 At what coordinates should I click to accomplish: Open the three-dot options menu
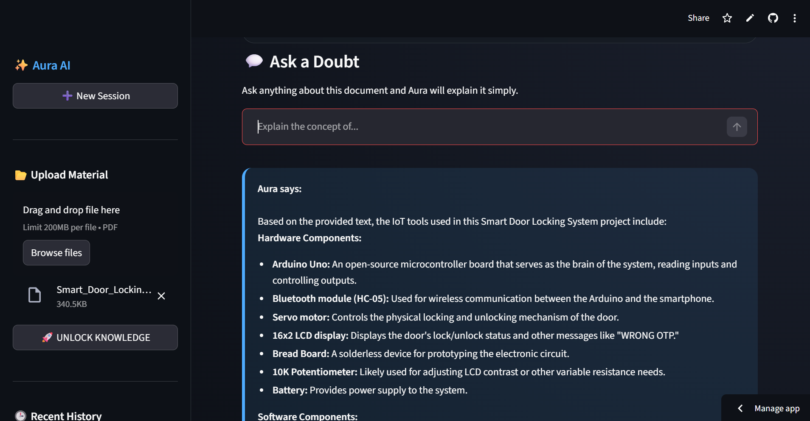click(x=795, y=18)
